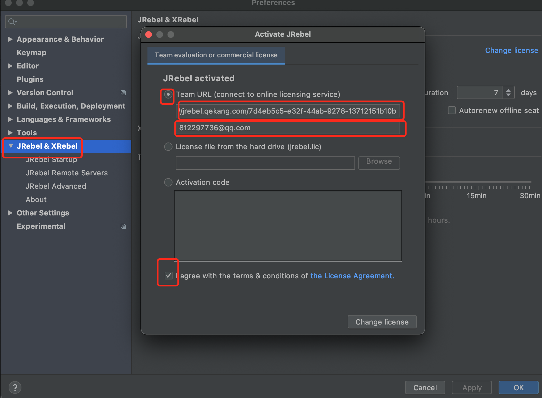Open the help question mark button
Screen dimensions: 542x398
(x=15, y=387)
